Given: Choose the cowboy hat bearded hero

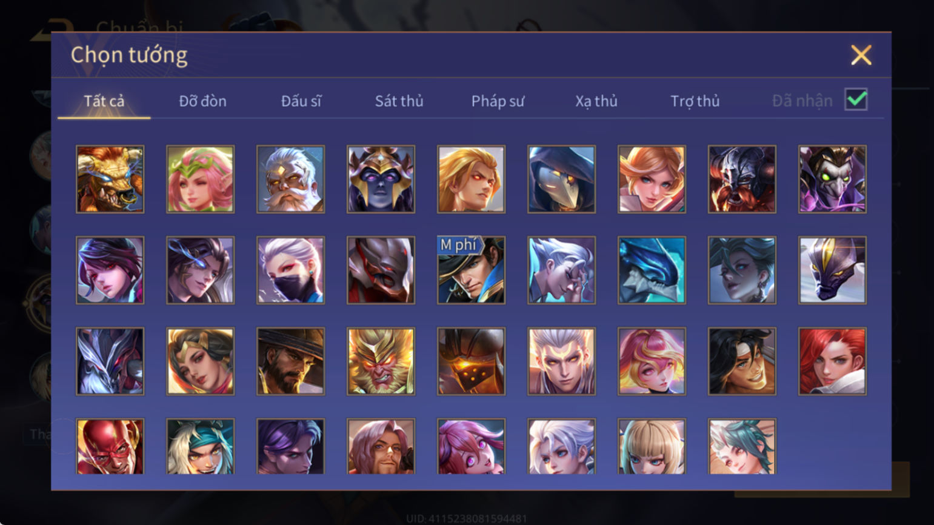Looking at the screenshot, I should (x=291, y=361).
